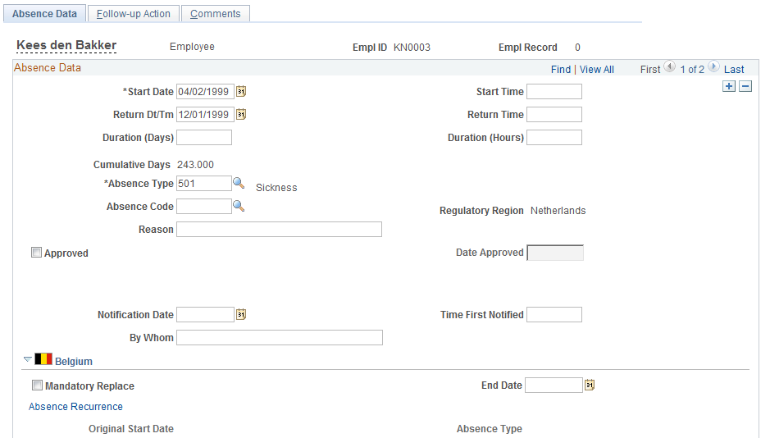Select the View All link
770x438 pixels.
coord(597,69)
